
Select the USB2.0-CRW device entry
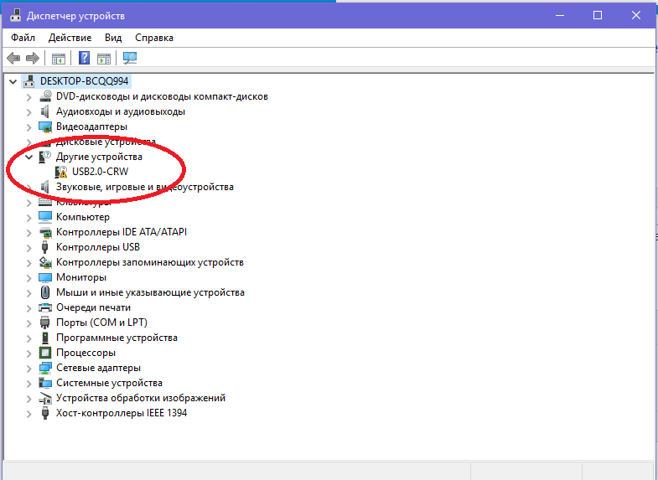[x=101, y=172]
